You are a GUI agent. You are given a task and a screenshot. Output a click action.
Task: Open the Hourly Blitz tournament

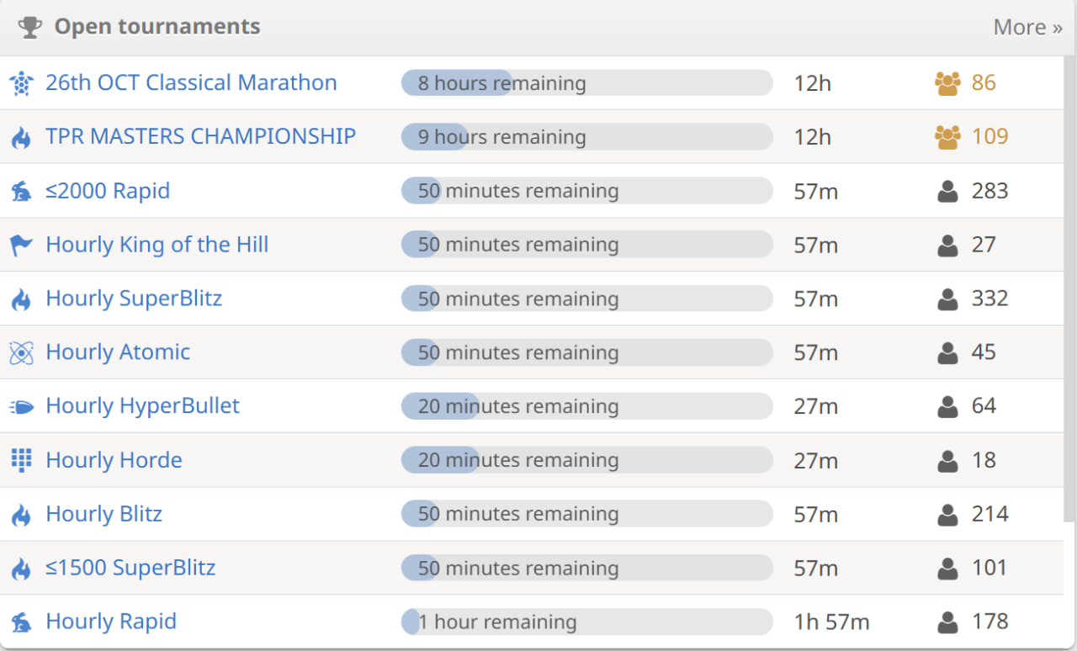click(103, 513)
